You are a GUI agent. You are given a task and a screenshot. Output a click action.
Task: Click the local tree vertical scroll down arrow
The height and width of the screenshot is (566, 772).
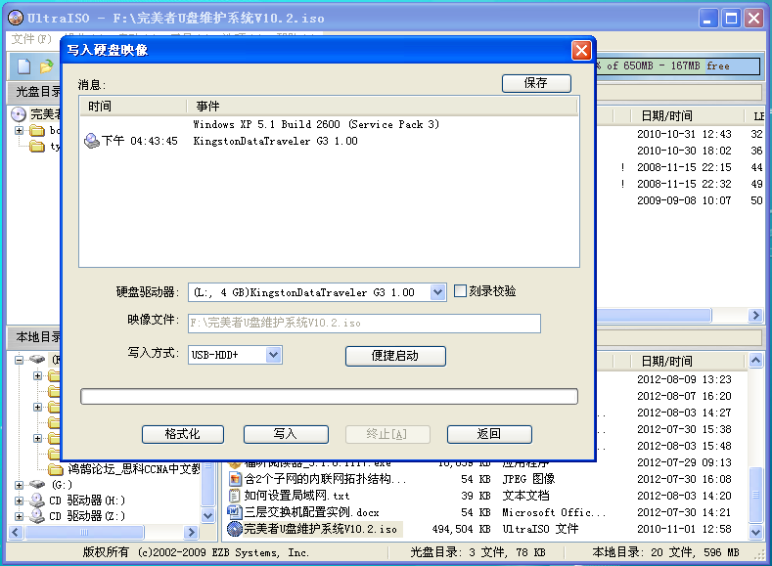(x=208, y=516)
